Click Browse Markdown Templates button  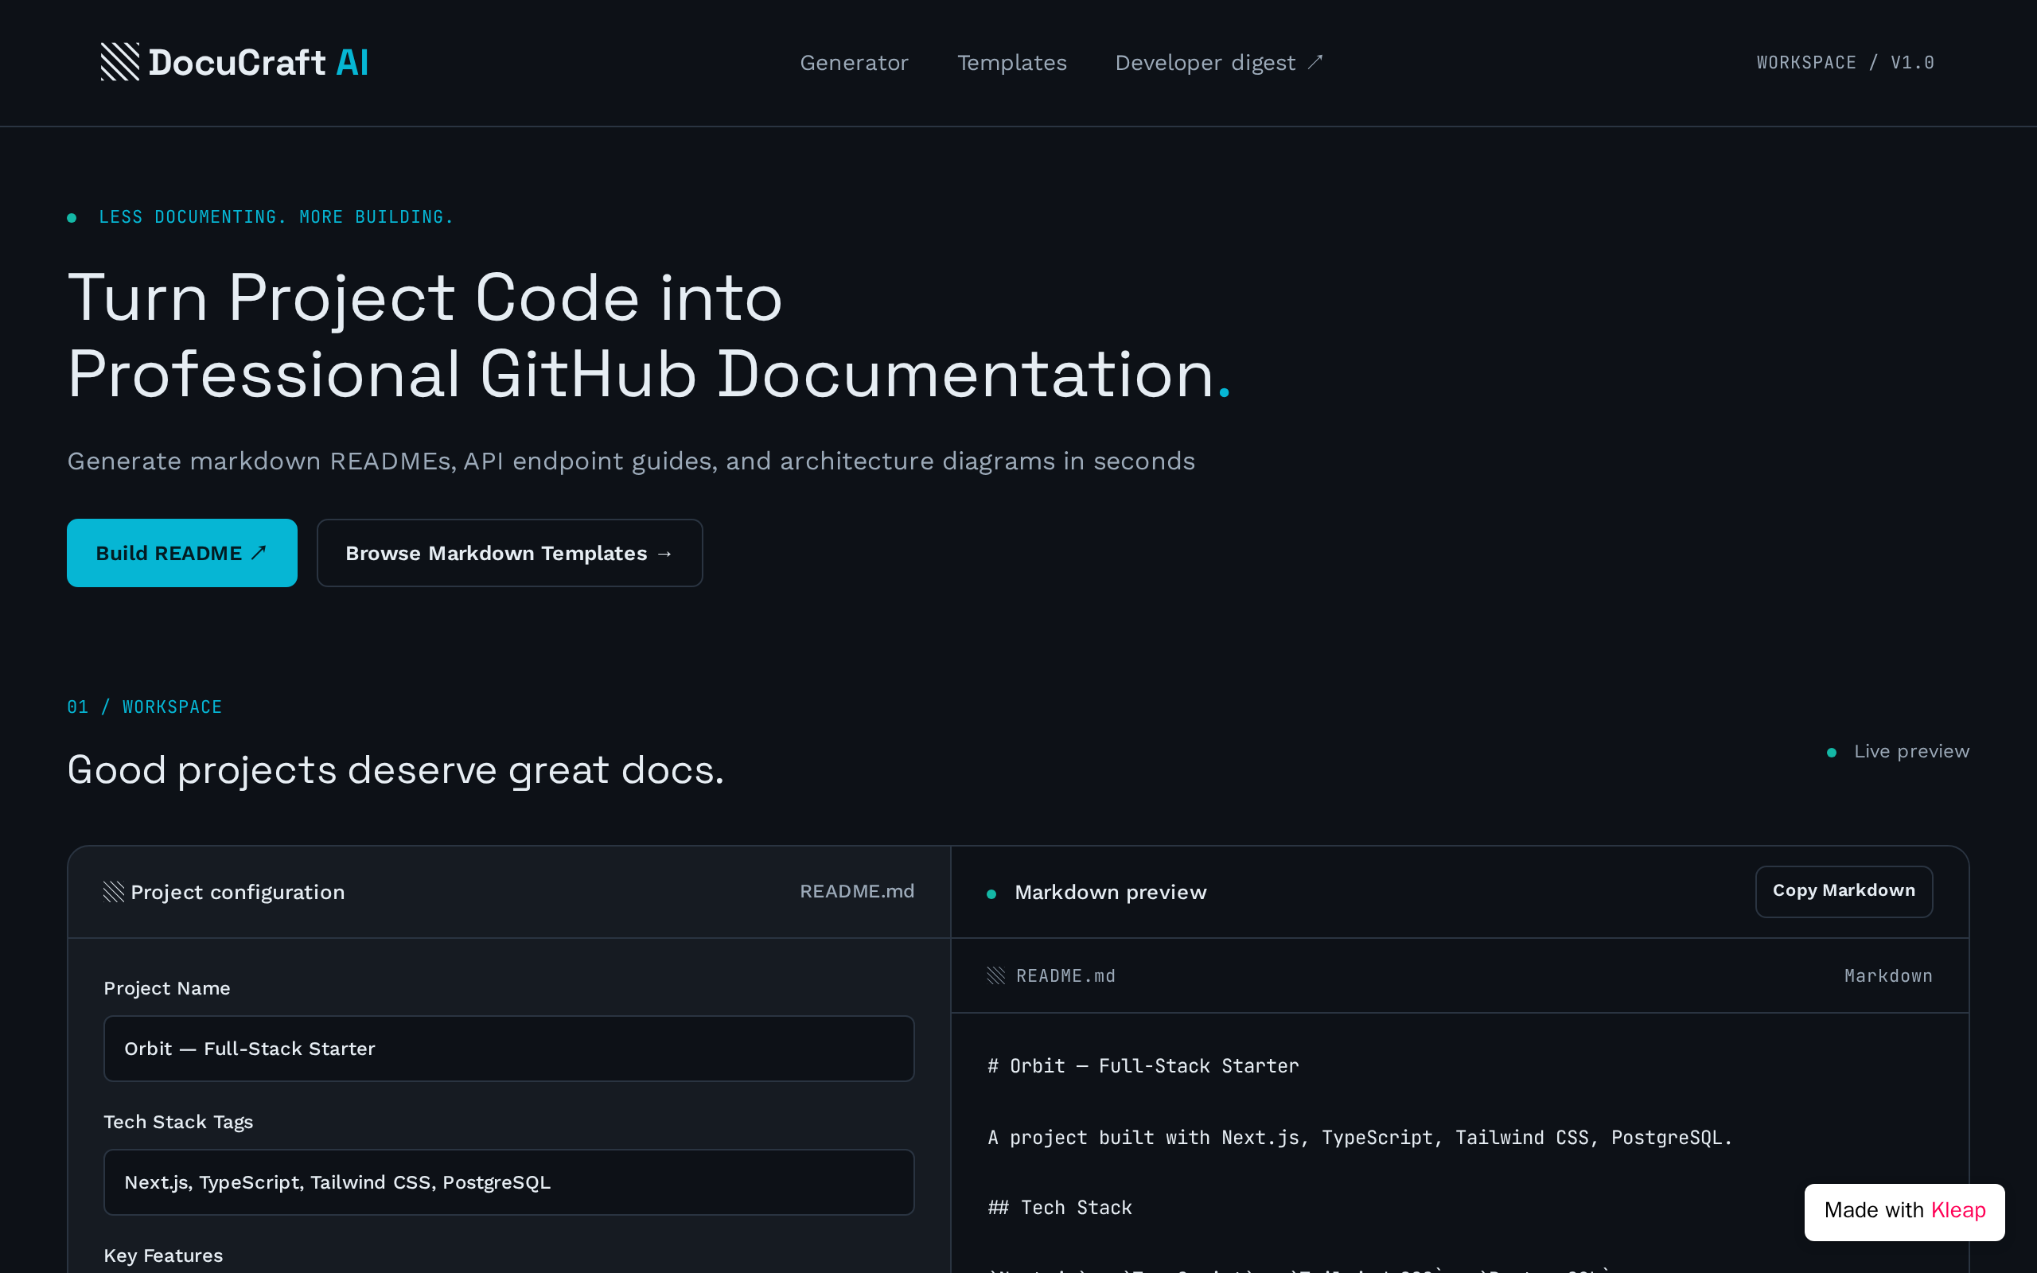[509, 553]
